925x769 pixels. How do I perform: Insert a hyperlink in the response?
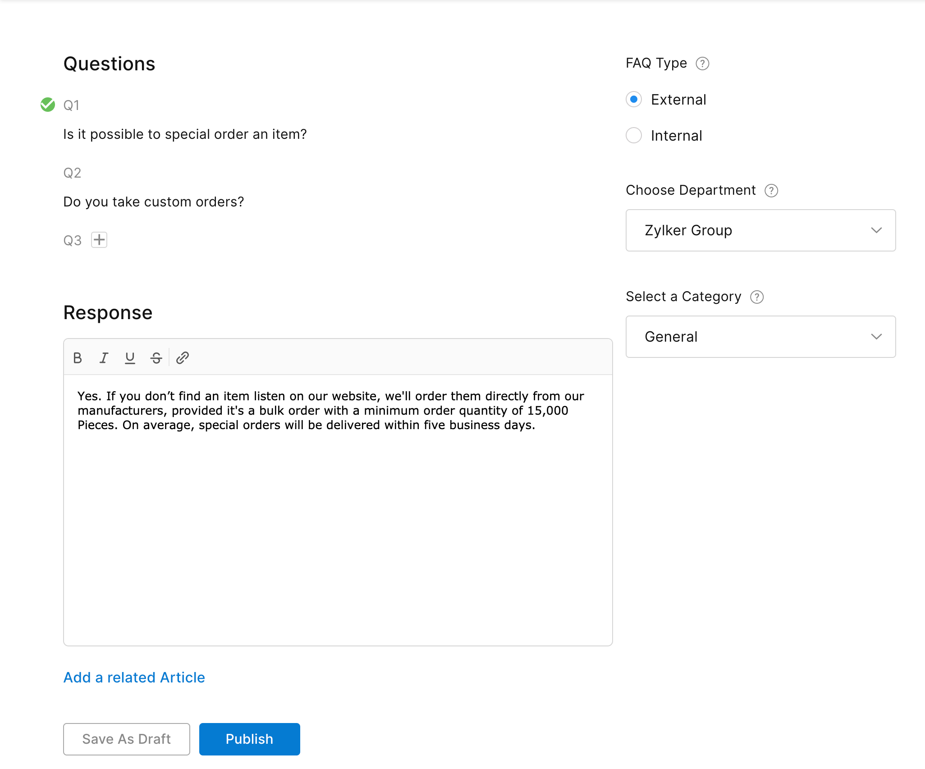(183, 358)
